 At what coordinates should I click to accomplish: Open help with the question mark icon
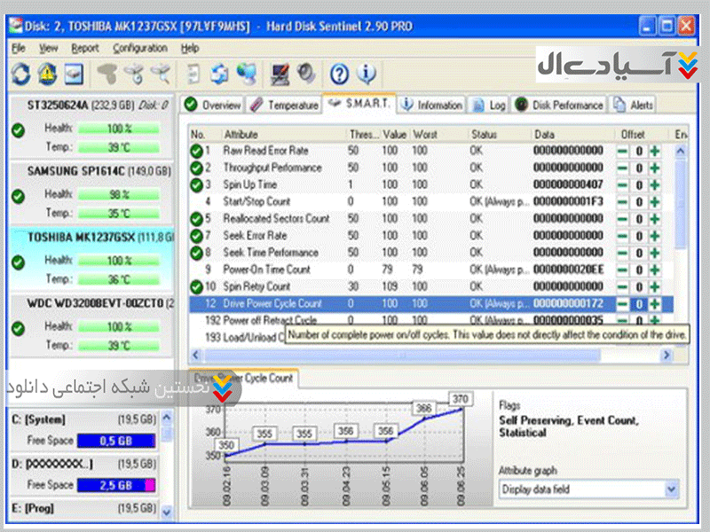point(338,73)
